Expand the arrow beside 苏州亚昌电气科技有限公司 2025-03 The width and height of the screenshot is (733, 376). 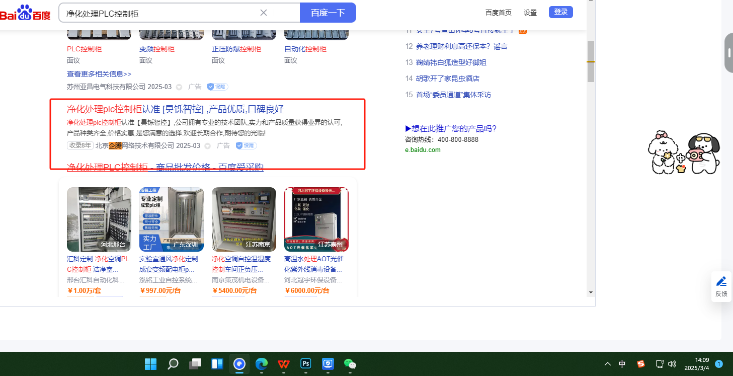179,87
